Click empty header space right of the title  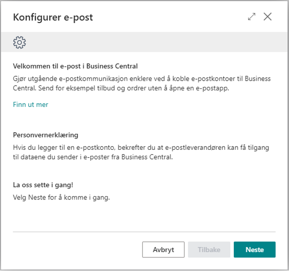click(x=175, y=18)
